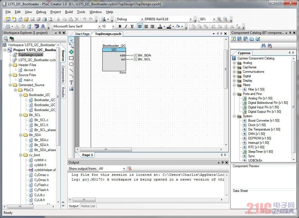The width and height of the screenshot is (299, 218).
Task: Open the font color picker dropdown
Action: pyautogui.click(x=164, y=27)
